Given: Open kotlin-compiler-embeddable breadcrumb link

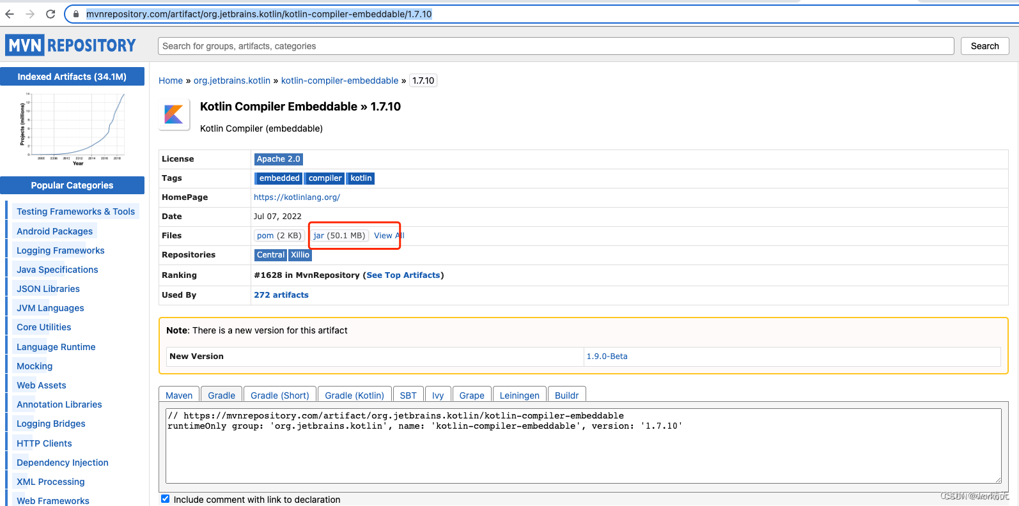Looking at the screenshot, I should (339, 80).
